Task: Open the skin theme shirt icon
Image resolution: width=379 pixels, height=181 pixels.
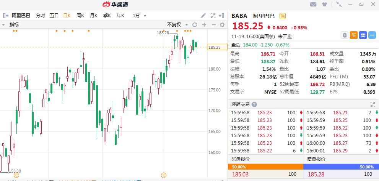Action: tap(324, 4)
